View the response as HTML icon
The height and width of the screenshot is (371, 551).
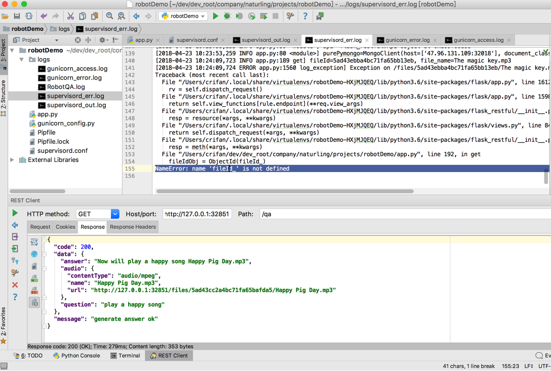34,278
